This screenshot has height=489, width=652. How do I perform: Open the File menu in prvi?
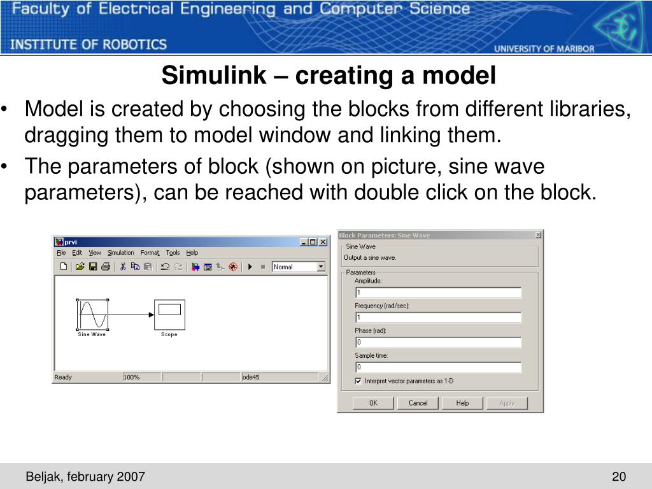click(x=61, y=253)
